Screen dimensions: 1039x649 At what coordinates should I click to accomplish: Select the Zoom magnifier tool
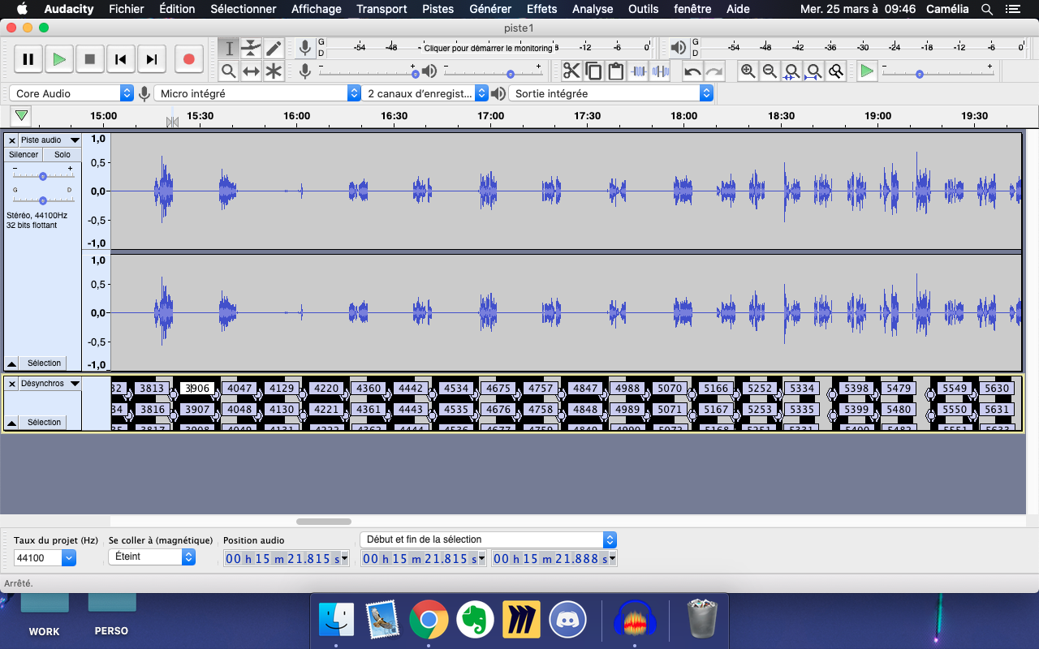coord(229,71)
